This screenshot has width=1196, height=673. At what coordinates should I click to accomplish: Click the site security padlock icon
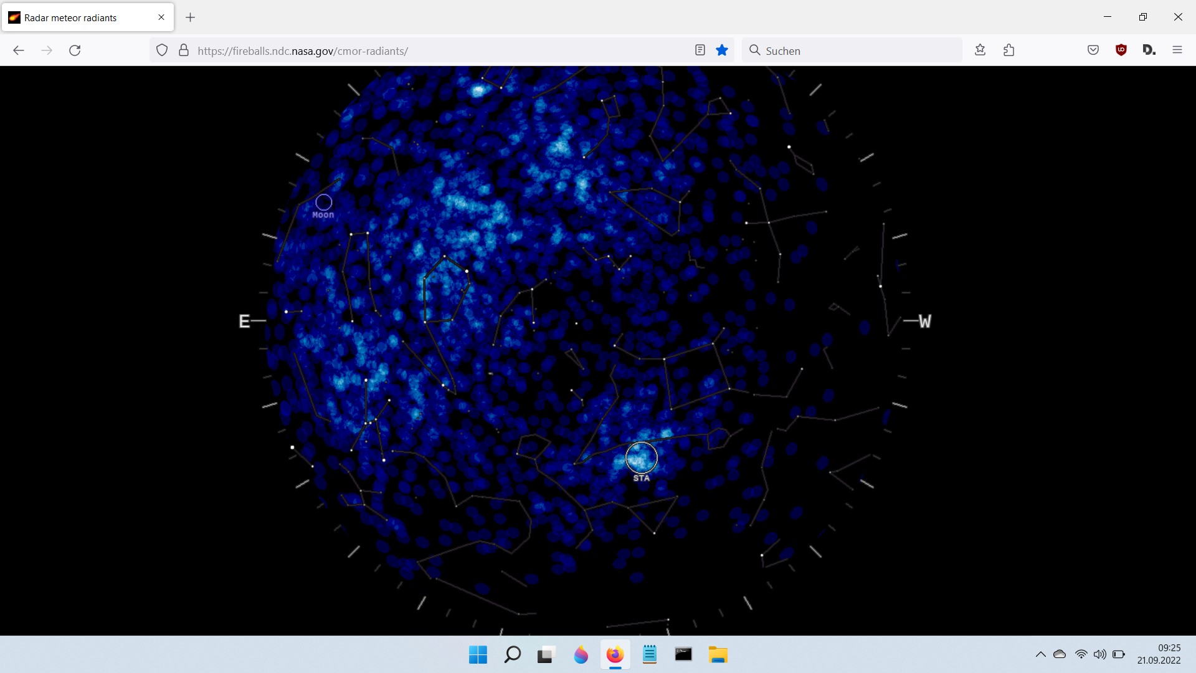[184, 50]
